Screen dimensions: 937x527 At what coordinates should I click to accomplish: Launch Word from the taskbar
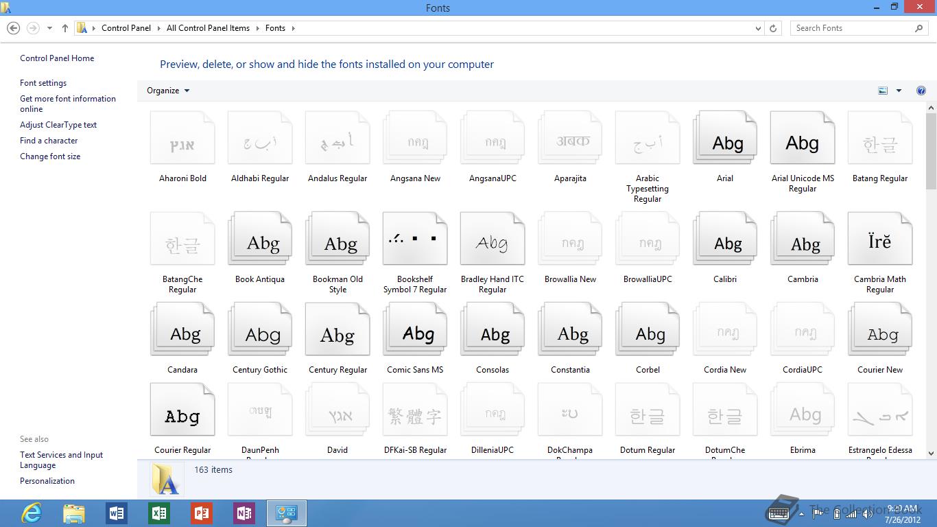pyautogui.click(x=117, y=513)
